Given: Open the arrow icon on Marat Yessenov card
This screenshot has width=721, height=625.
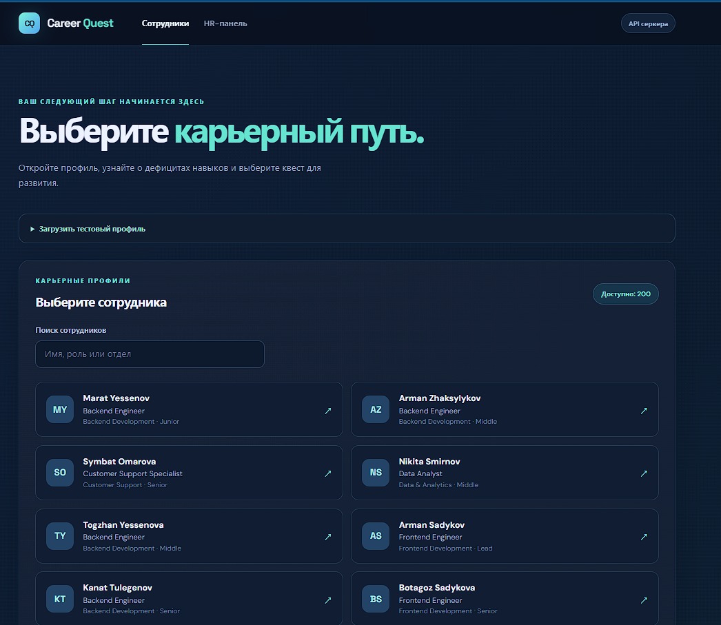Looking at the screenshot, I should tap(328, 411).
